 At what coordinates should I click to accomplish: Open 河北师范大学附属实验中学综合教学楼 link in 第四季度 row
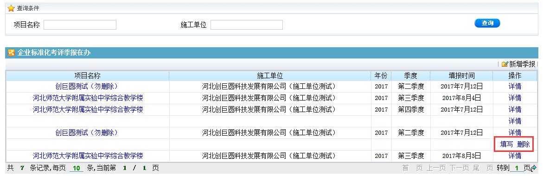[88, 110]
